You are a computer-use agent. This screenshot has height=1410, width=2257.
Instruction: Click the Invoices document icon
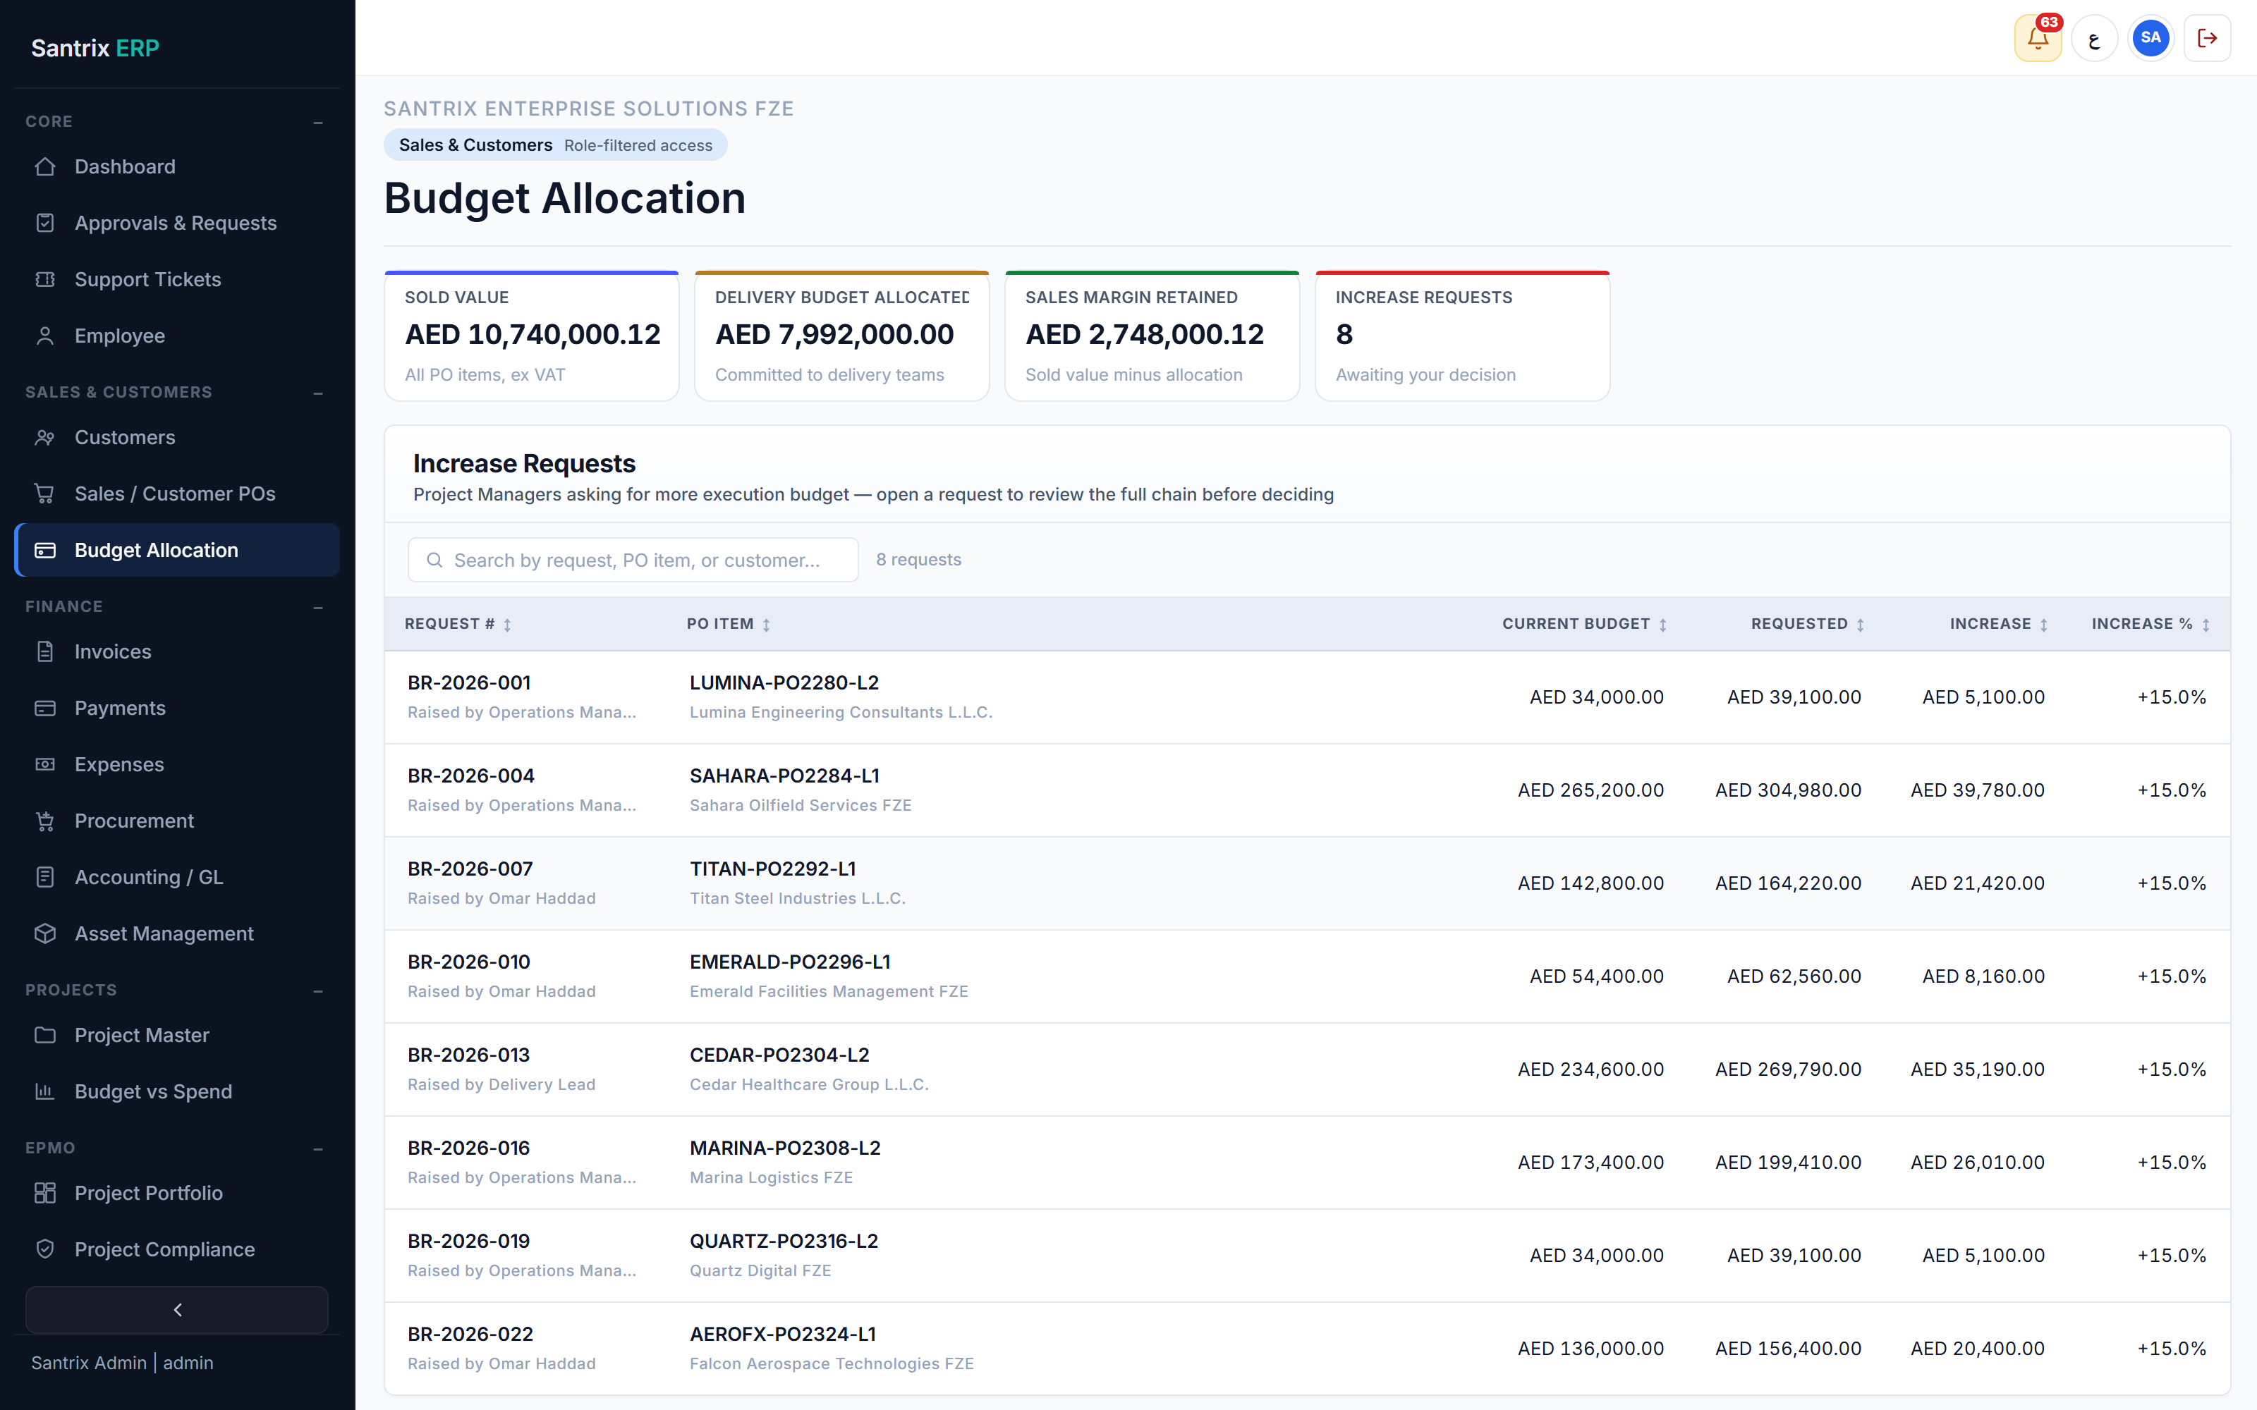click(x=44, y=652)
